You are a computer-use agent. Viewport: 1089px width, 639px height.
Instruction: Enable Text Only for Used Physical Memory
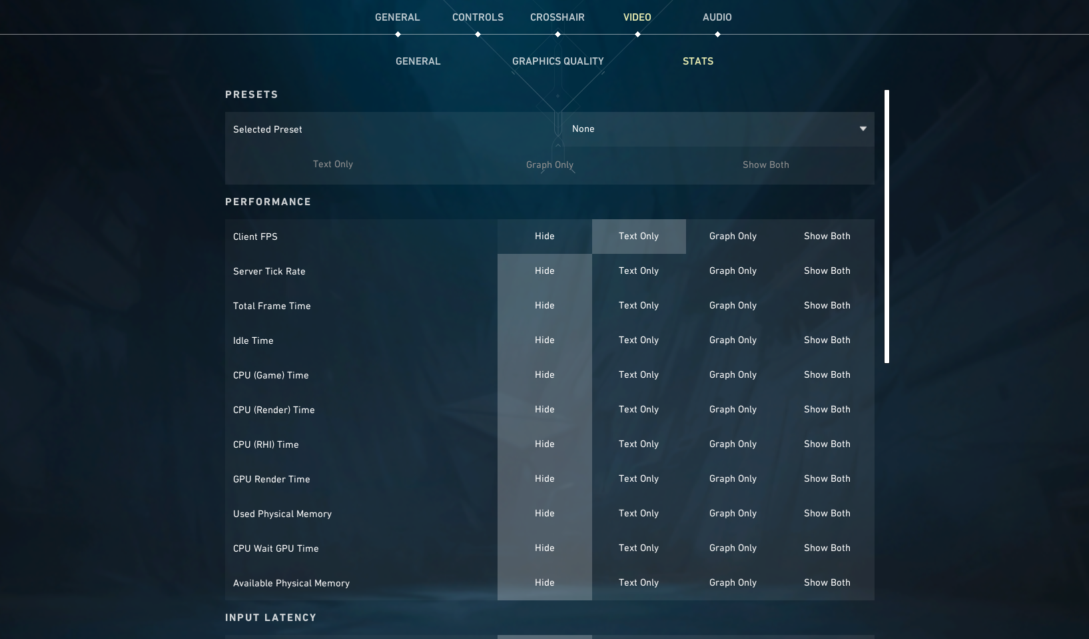(x=639, y=514)
